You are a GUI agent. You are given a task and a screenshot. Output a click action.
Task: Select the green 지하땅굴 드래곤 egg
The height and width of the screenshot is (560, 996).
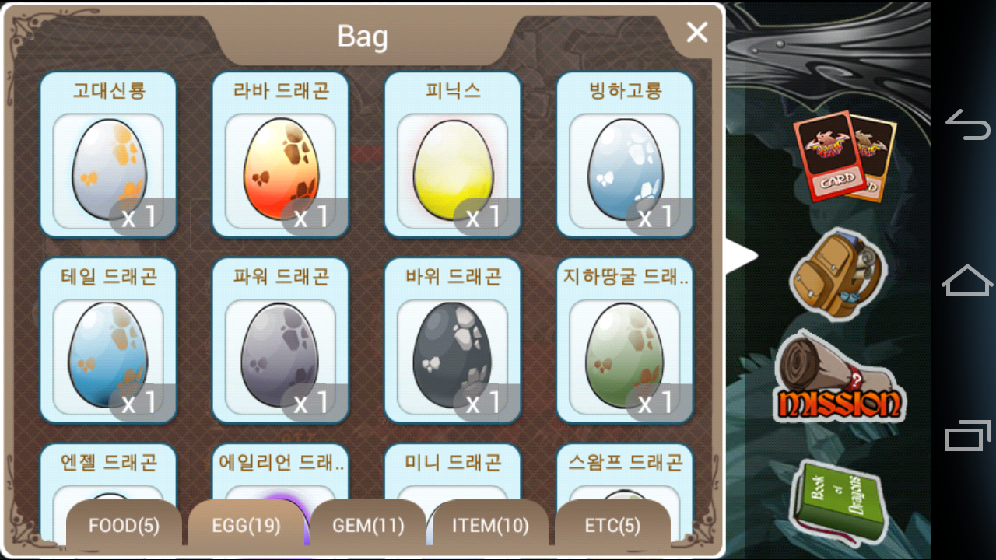pos(625,340)
